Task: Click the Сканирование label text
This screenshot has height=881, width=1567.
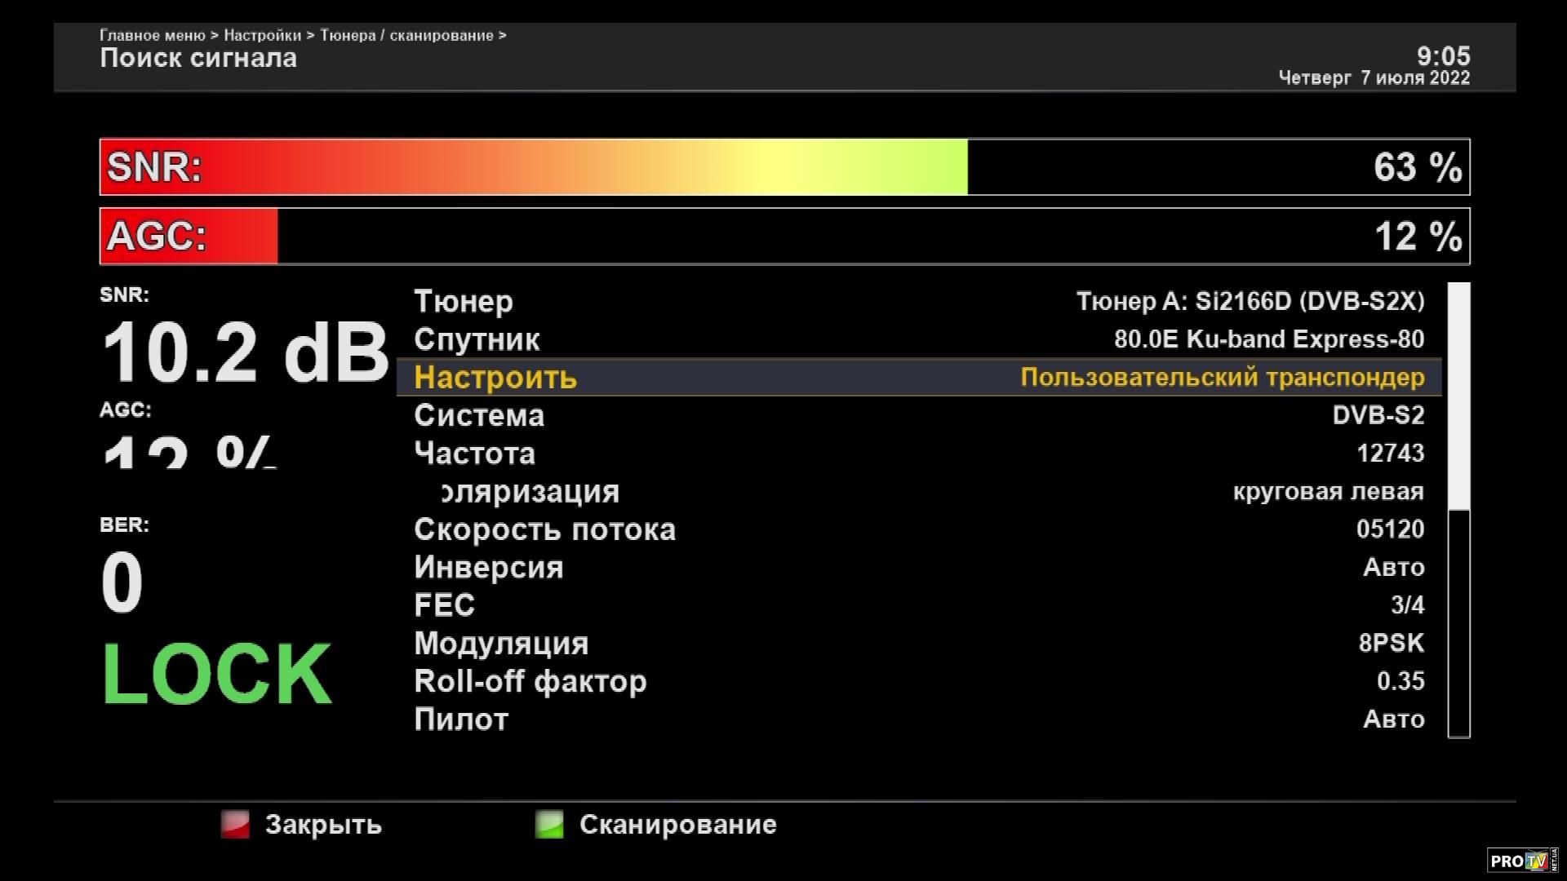Action: click(677, 825)
